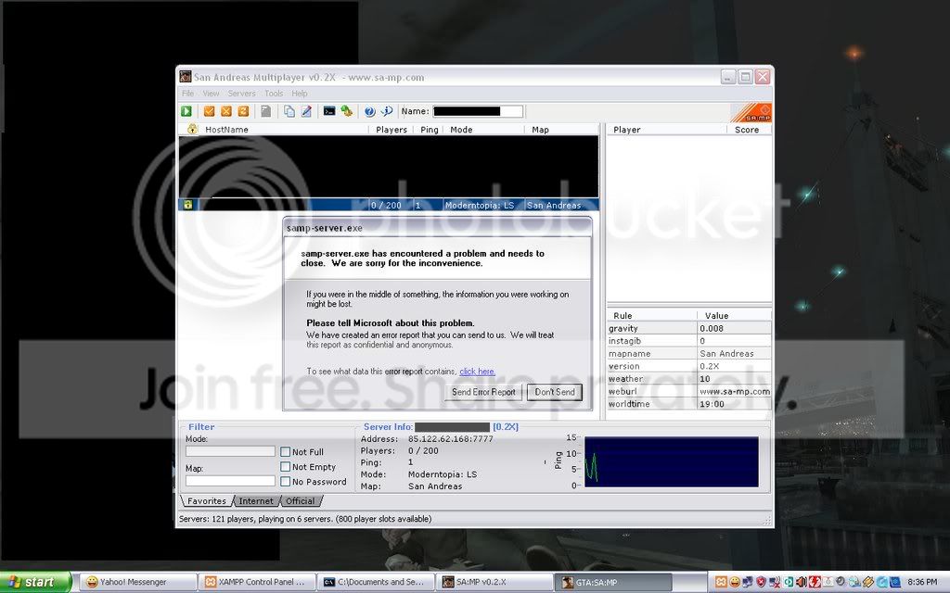The width and height of the screenshot is (950, 593).
Task: Click the blue Help question mark icon
Action: [x=369, y=111]
